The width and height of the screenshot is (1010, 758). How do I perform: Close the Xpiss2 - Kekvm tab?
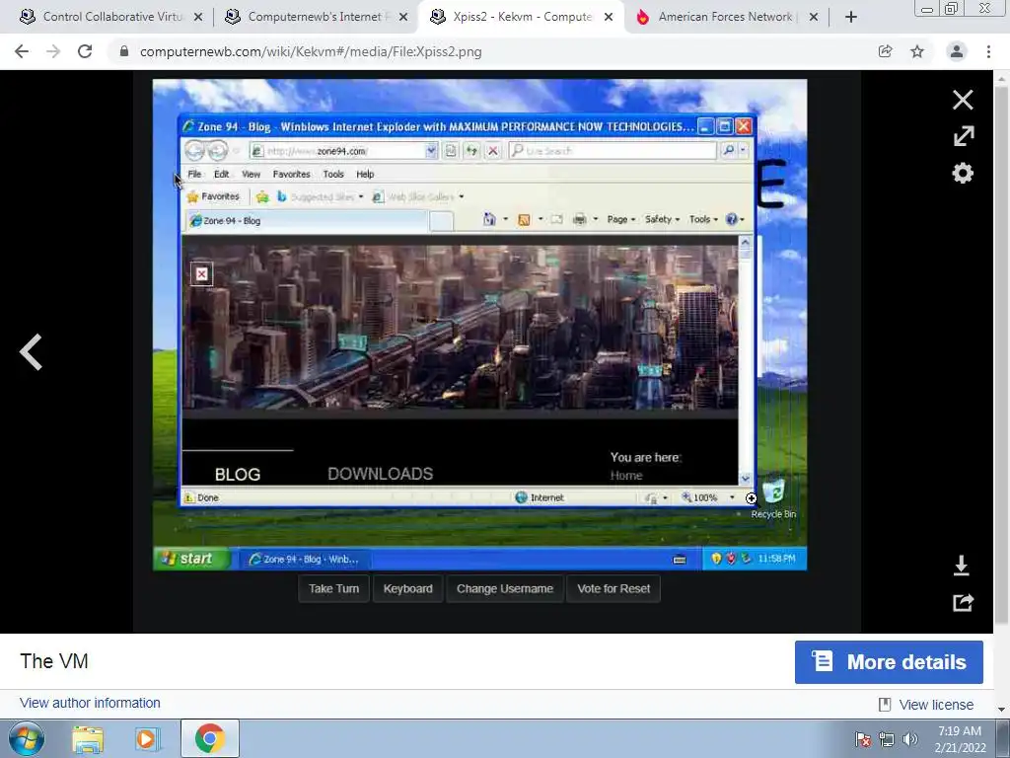tap(608, 18)
